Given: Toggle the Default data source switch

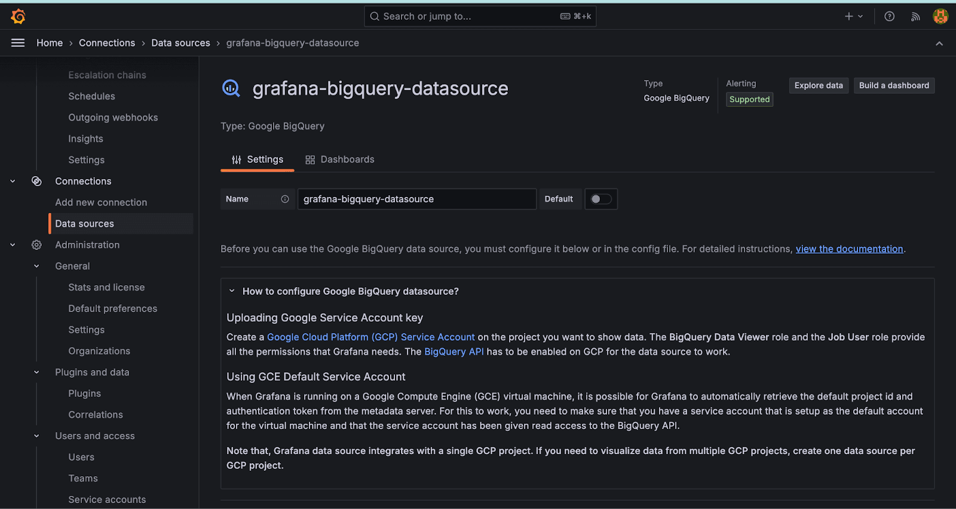Looking at the screenshot, I should (x=601, y=199).
